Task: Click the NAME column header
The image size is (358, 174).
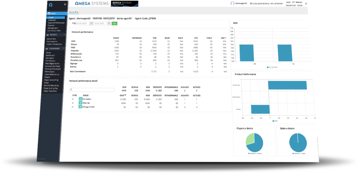Action: tap(86, 95)
